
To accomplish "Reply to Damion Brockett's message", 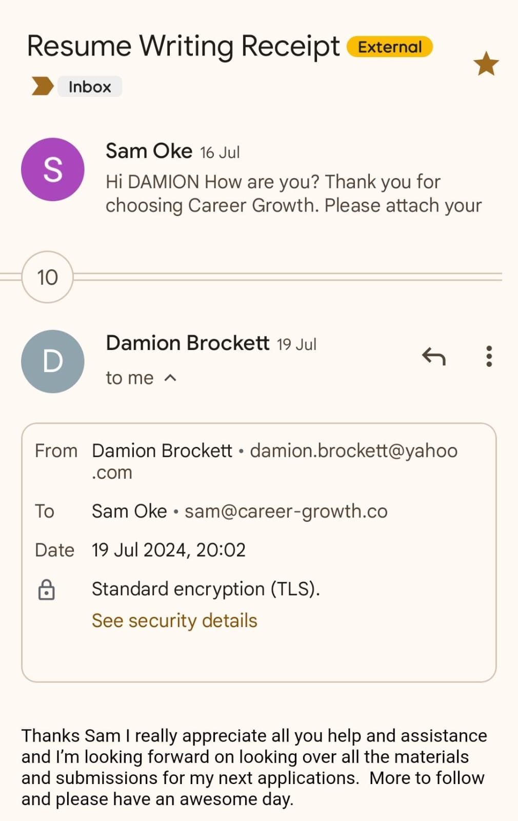I will click(x=434, y=356).
